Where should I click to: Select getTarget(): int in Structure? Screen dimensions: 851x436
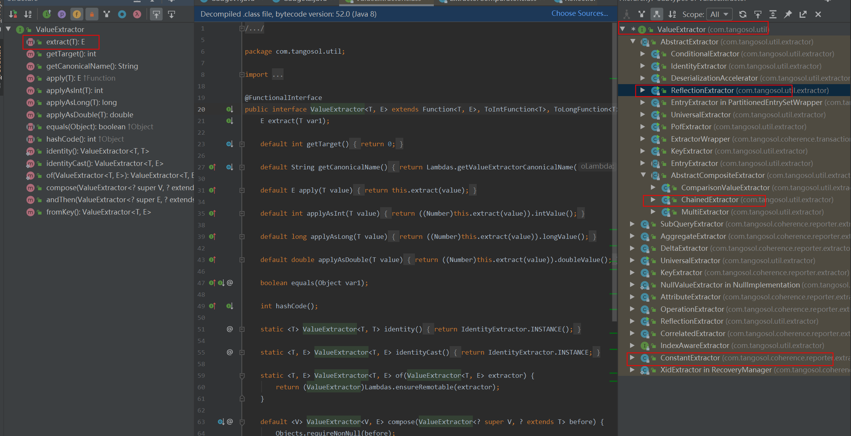tap(71, 54)
